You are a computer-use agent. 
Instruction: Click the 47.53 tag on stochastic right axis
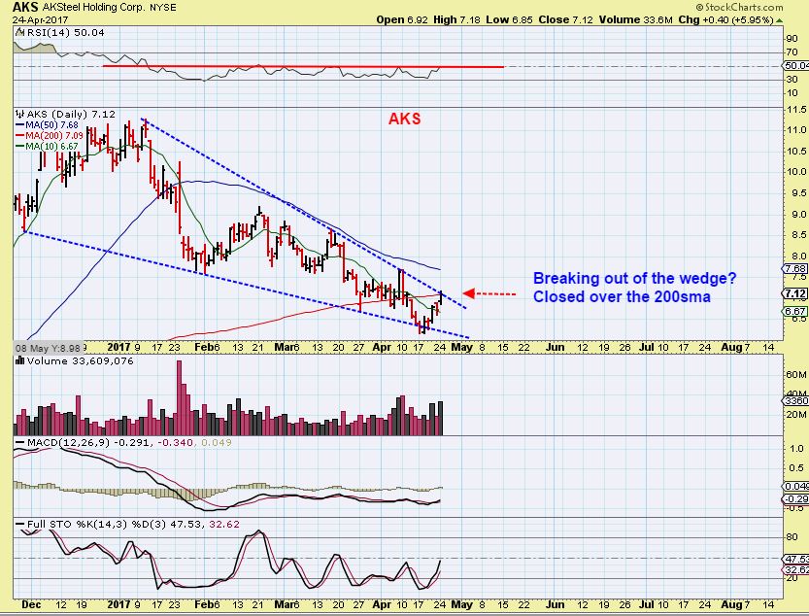[796, 560]
